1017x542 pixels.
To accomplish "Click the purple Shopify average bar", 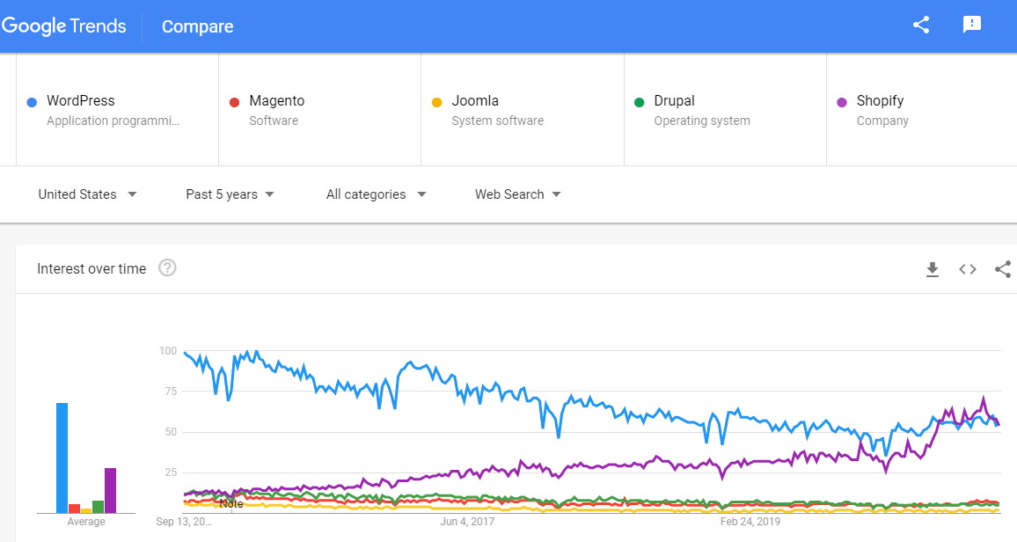I will coord(110,490).
